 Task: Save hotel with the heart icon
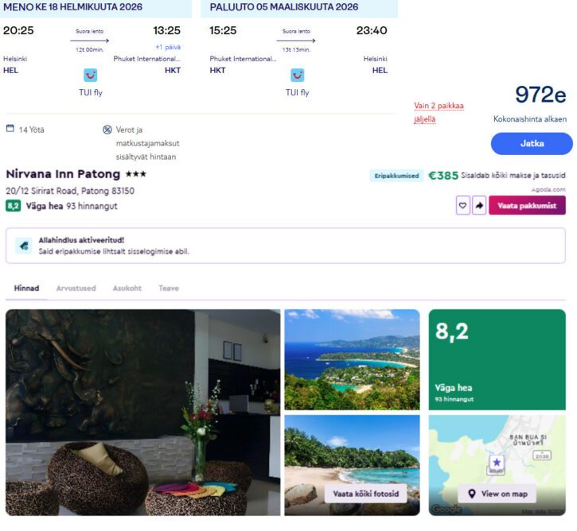[x=462, y=206]
